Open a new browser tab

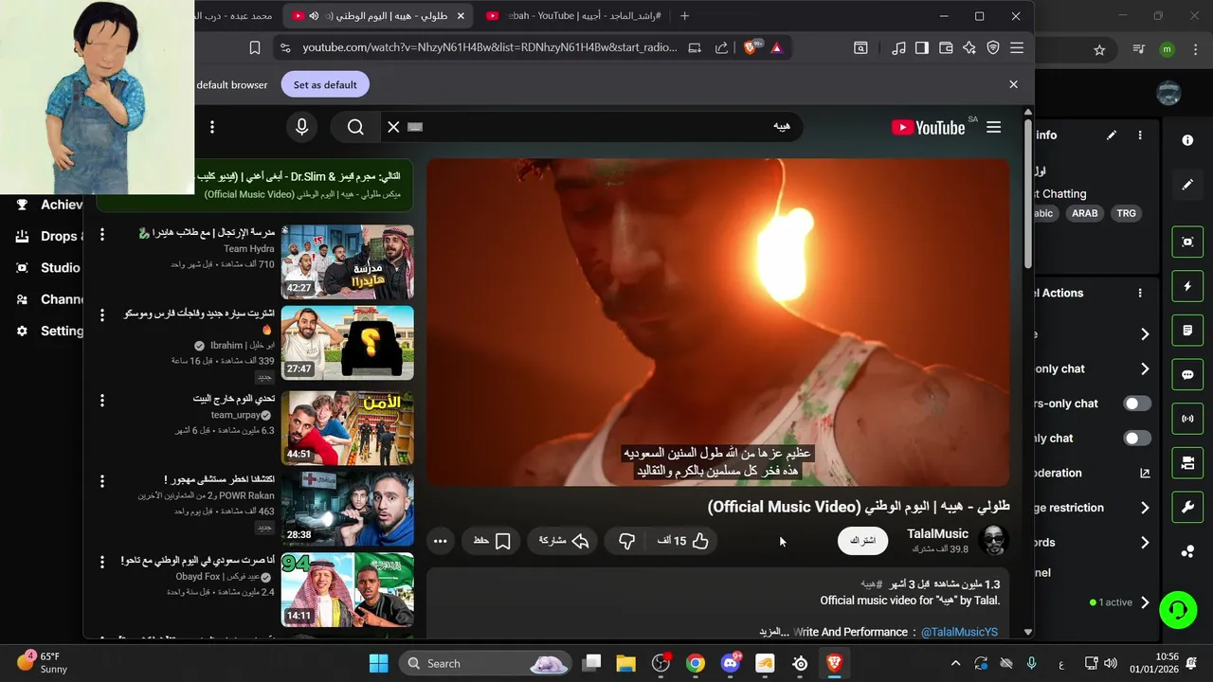coord(684,16)
